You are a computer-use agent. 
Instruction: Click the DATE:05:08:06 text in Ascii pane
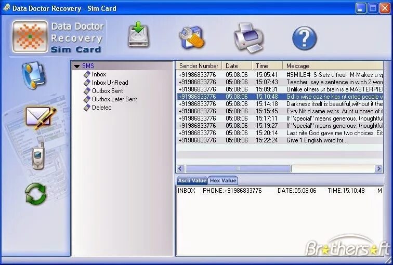[x=297, y=191]
